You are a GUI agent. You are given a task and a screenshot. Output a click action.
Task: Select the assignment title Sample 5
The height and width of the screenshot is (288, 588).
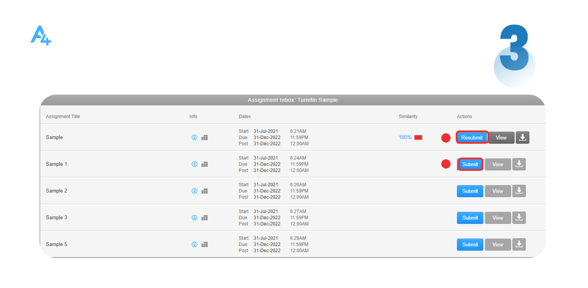[x=57, y=244]
